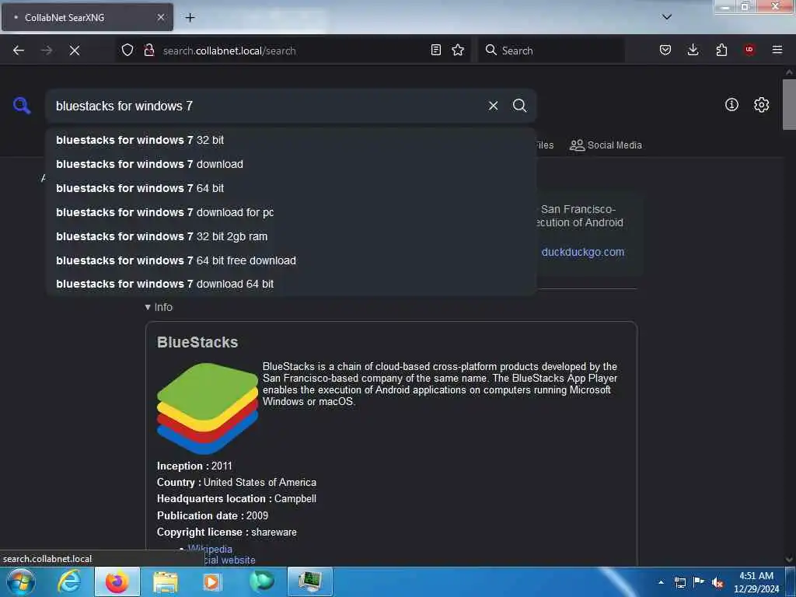The width and height of the screenshot is (796, 597).
Task: Pick 'bluestacks for windows 7 download 64 bit'
Action: tap(292, 284)
